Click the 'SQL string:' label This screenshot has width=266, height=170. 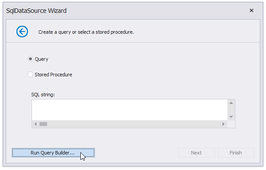[43, 95]
